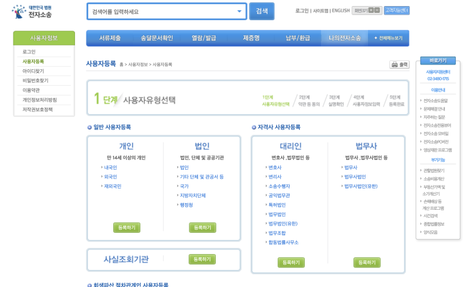Viewport: 471px width, 287px height.
Task: Click 기타 단체 및 관공서 등
Action: [x=202, y=176]
